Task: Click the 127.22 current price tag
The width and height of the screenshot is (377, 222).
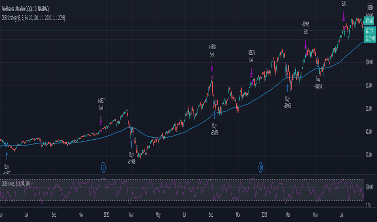Action: coord(370,31)
